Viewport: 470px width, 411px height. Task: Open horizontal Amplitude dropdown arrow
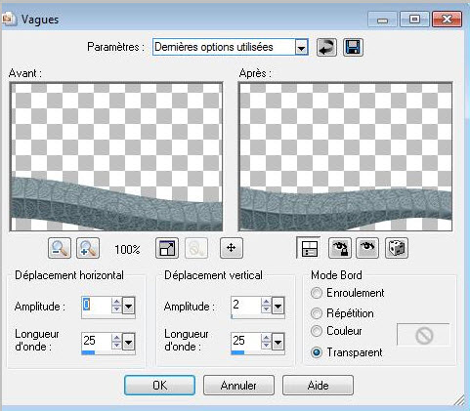click(x=129, y=306)
